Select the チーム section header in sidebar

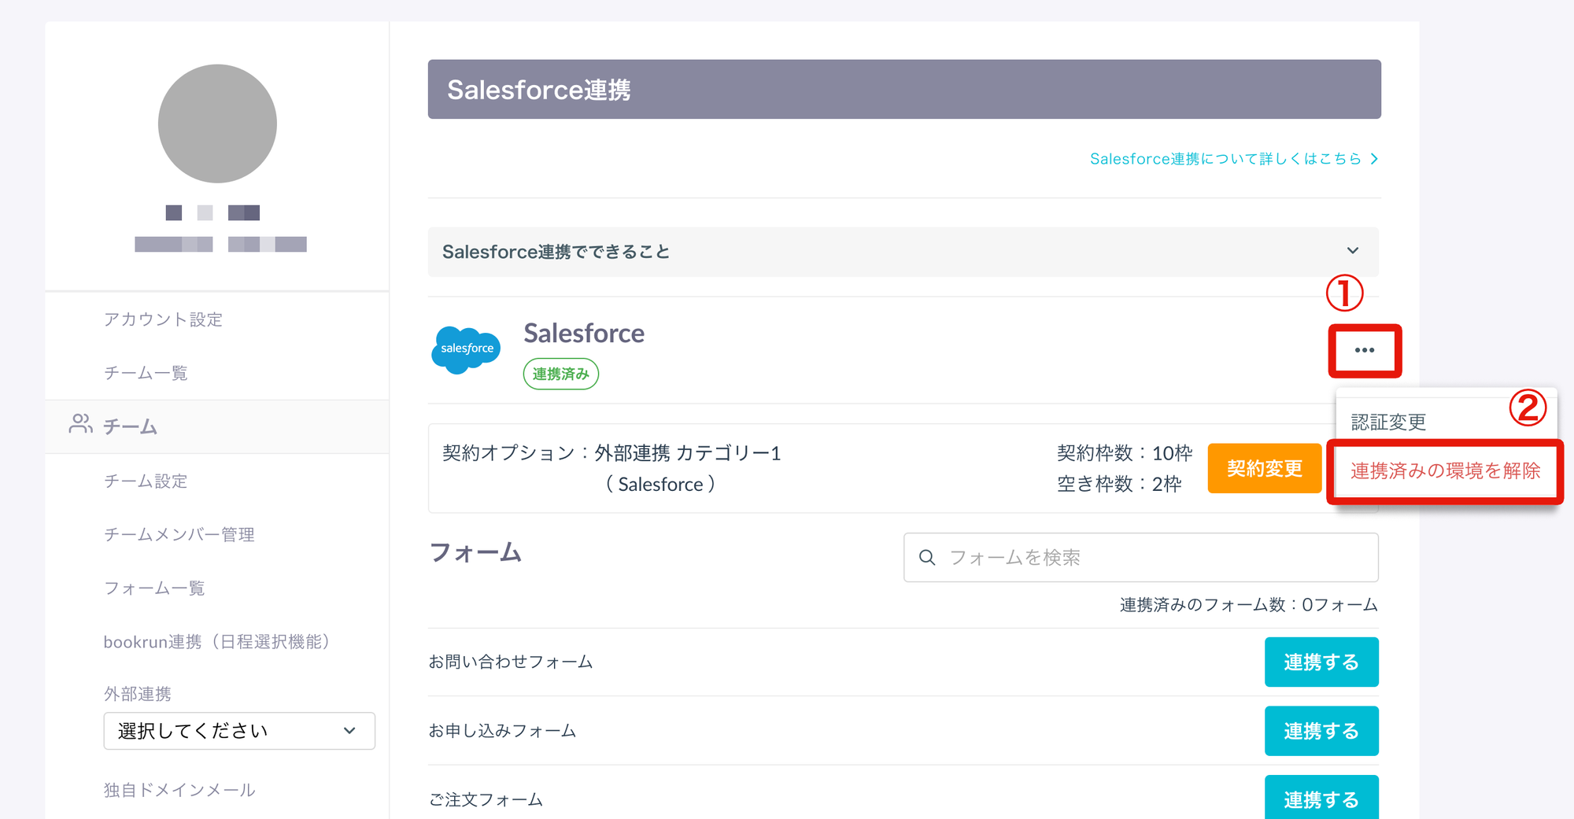point(217,426)
